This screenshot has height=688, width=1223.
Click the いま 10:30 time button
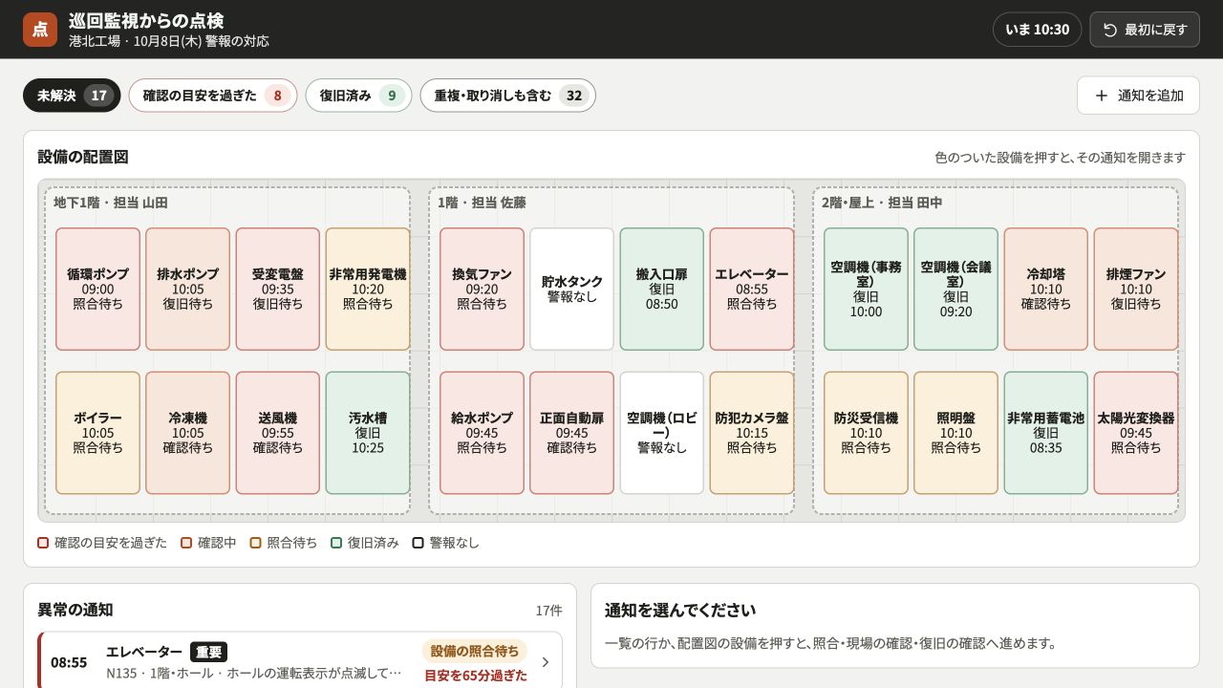tap(1037, 30)
